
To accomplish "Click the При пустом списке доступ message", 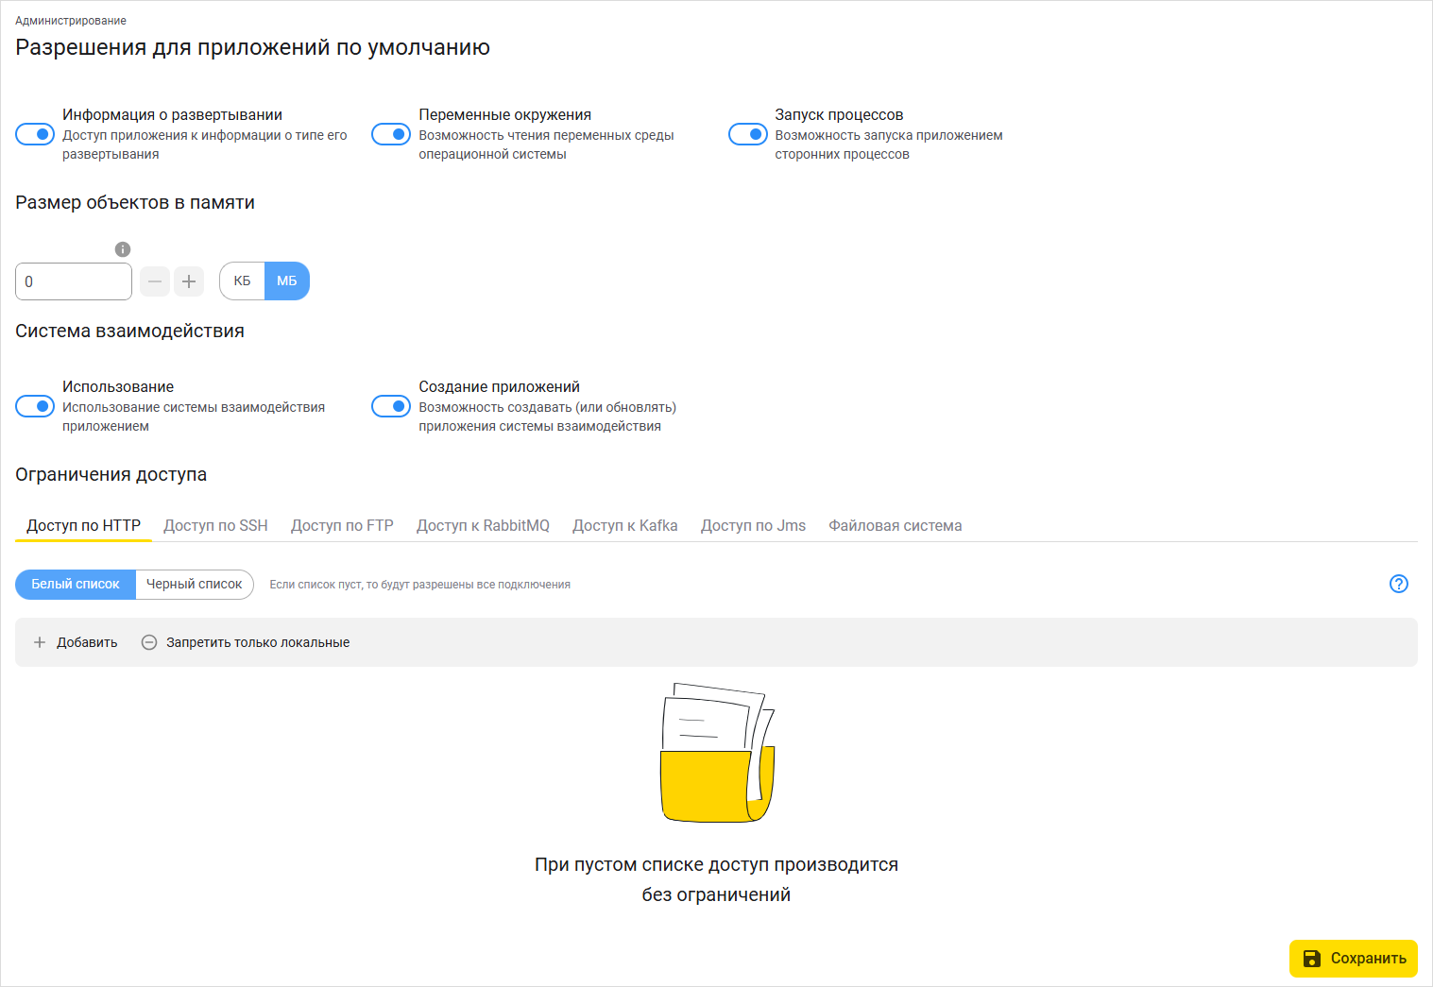I will click(x=716, y=879).
